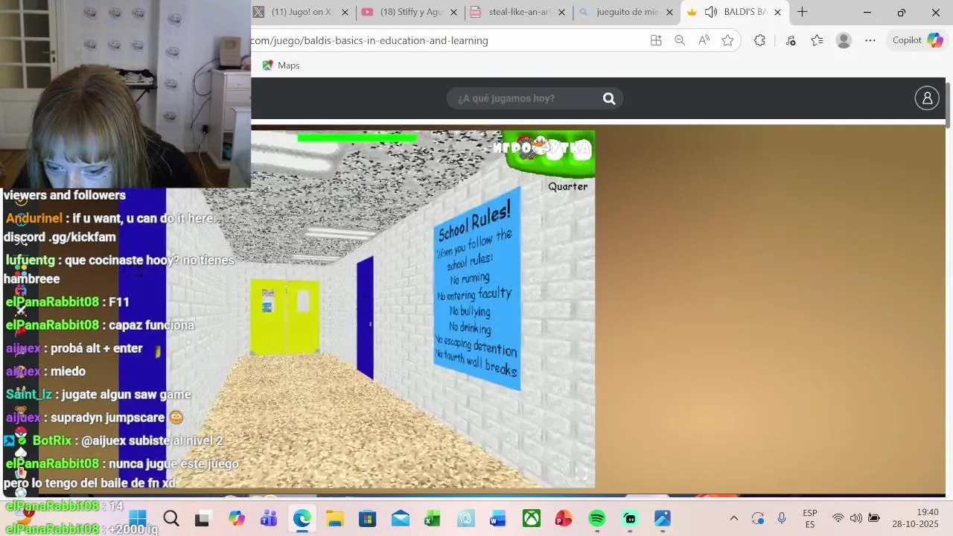Open Microsoft Teams from taskbar
953x536 pixels.
point(269,518)
